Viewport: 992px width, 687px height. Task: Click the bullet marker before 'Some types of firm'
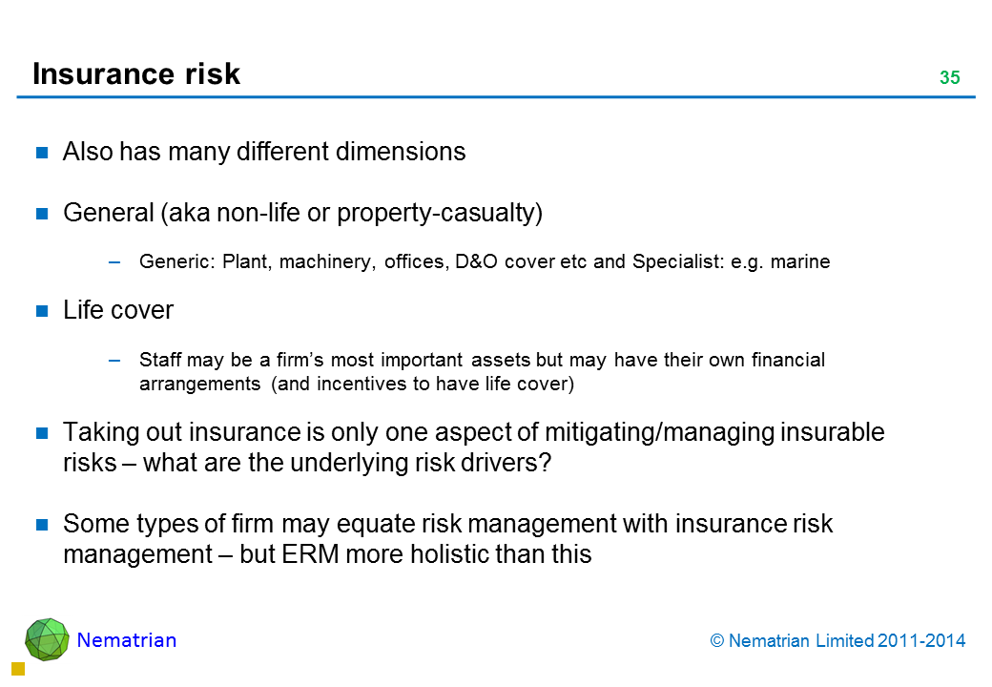[x=42, y=525]
